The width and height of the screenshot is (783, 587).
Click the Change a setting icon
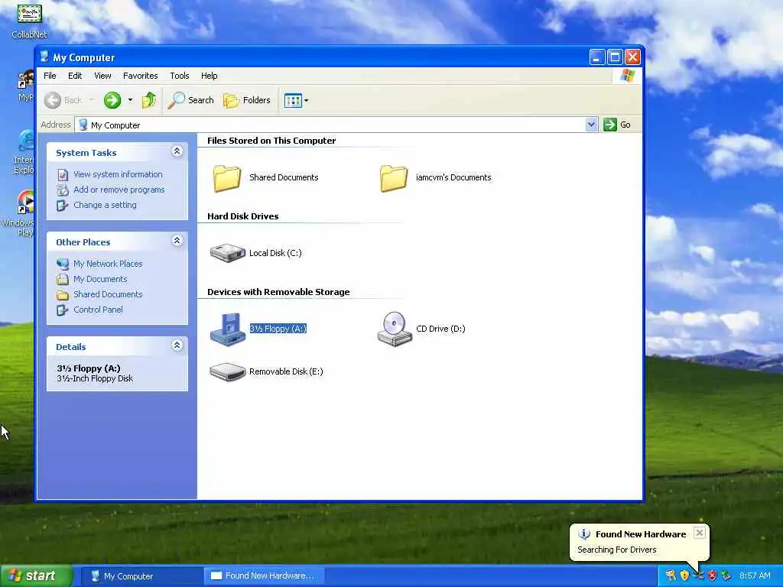[63, 206]
